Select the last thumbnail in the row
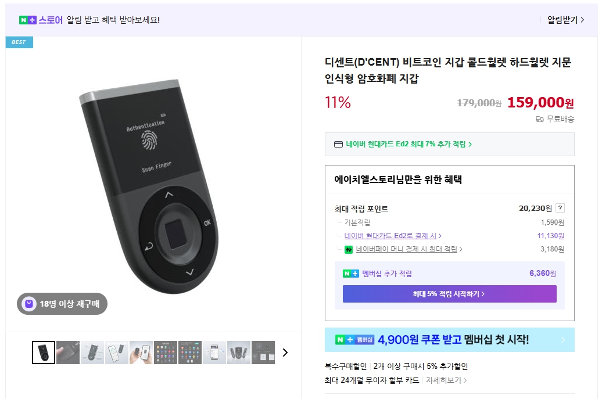Viewport: 602px width, 399px height. pyautogui.click(x=263, y=353)
